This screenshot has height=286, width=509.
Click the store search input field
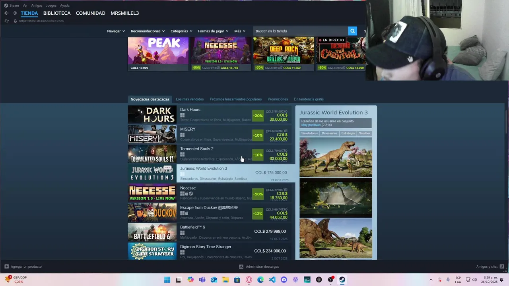[300, 31]
